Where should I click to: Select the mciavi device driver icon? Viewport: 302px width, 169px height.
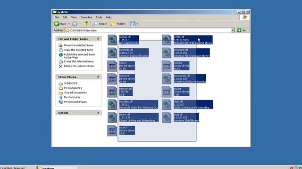tap(112, 66)
